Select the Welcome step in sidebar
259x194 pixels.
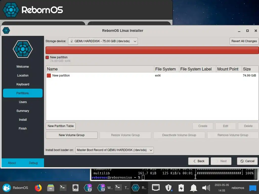[x=23, y=66]
